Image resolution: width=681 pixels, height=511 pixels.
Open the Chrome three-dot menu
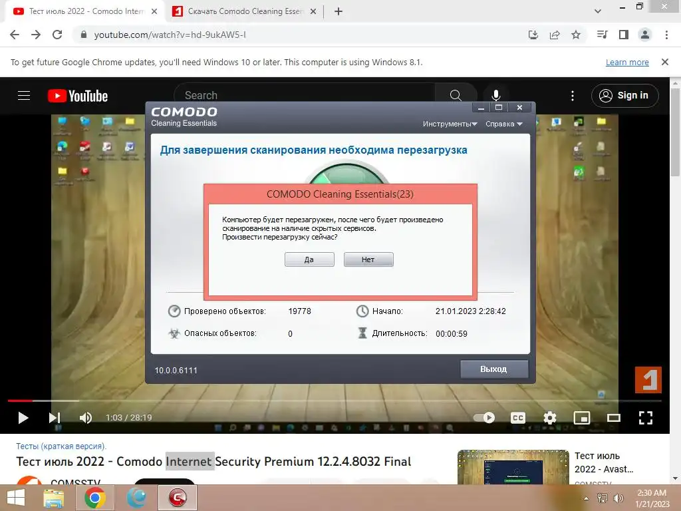click(x=666, y=35)
